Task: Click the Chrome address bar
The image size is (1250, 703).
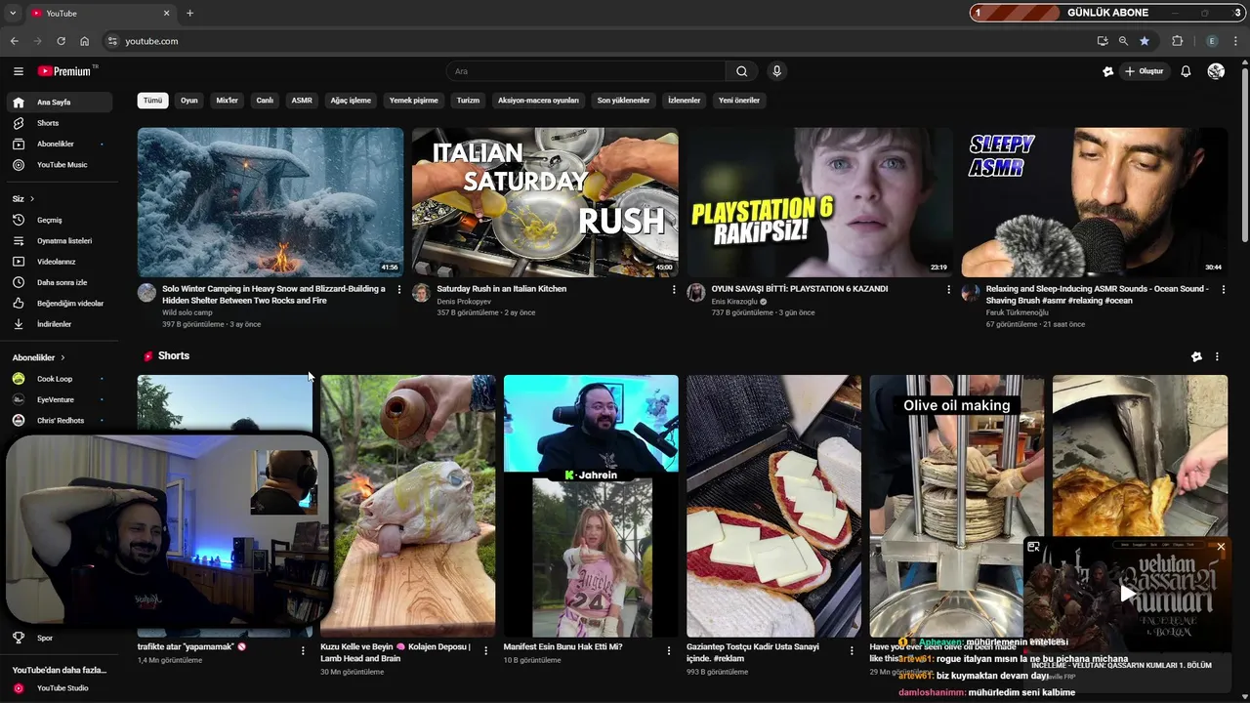Action: click(596, 41)
